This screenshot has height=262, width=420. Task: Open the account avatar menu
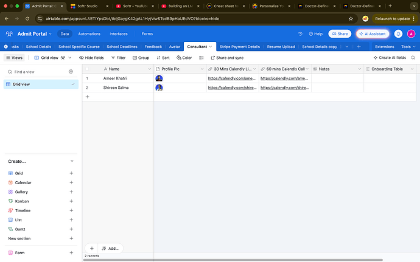411,33
